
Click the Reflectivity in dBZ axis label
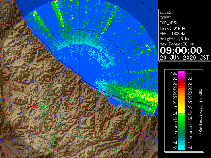[x=200, y=111]
